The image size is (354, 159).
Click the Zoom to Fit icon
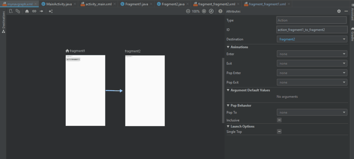(211, 11)
